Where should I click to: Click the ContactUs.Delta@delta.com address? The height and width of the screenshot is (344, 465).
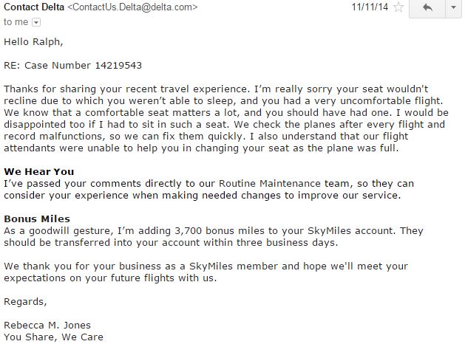132,7
